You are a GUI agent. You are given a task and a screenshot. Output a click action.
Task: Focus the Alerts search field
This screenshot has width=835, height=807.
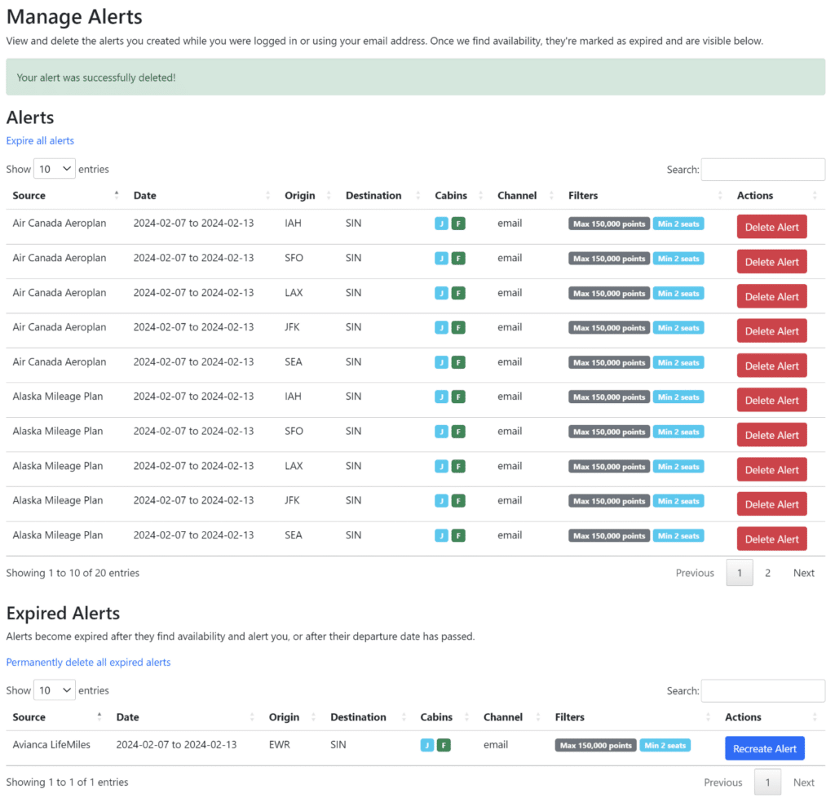click(x=762, y=170)
